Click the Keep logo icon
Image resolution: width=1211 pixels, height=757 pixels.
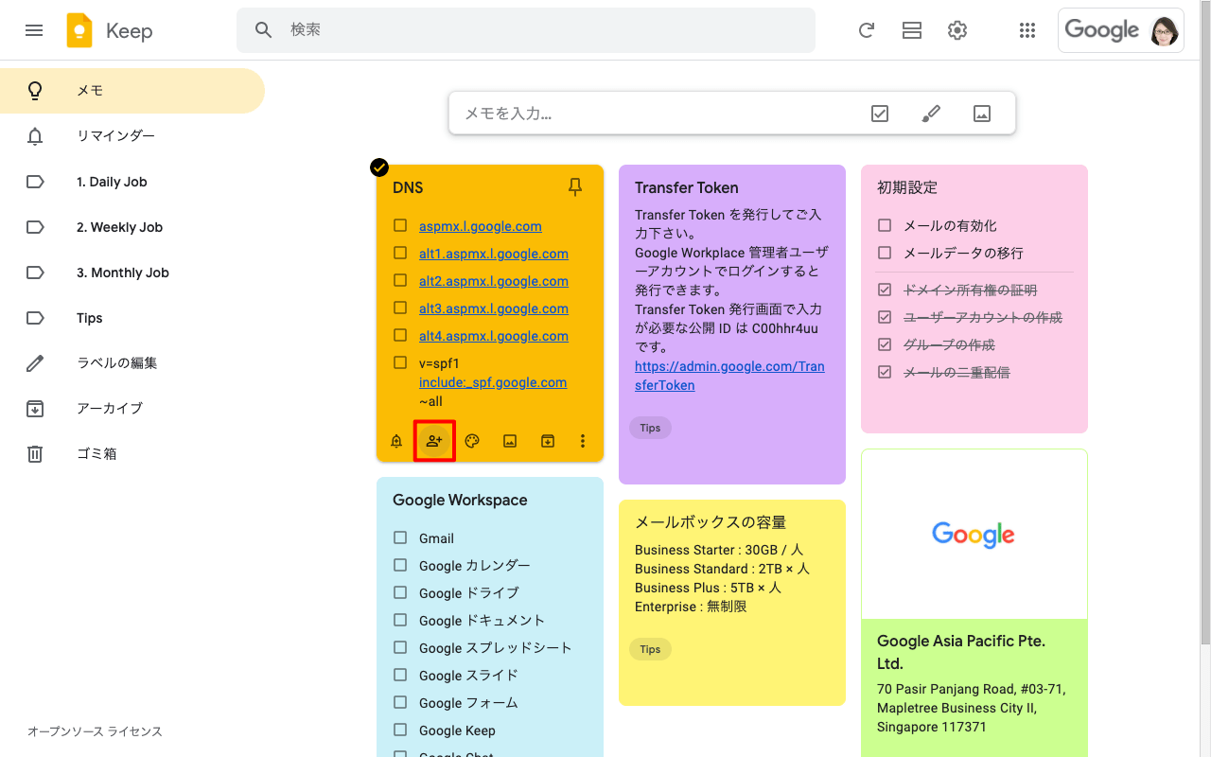click(x=79, y=30)
